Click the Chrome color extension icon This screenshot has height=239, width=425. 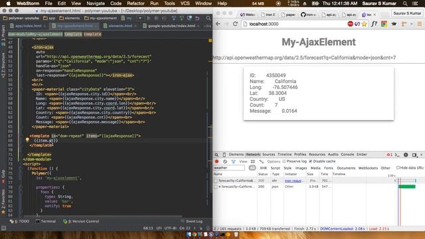pos(384,24)
